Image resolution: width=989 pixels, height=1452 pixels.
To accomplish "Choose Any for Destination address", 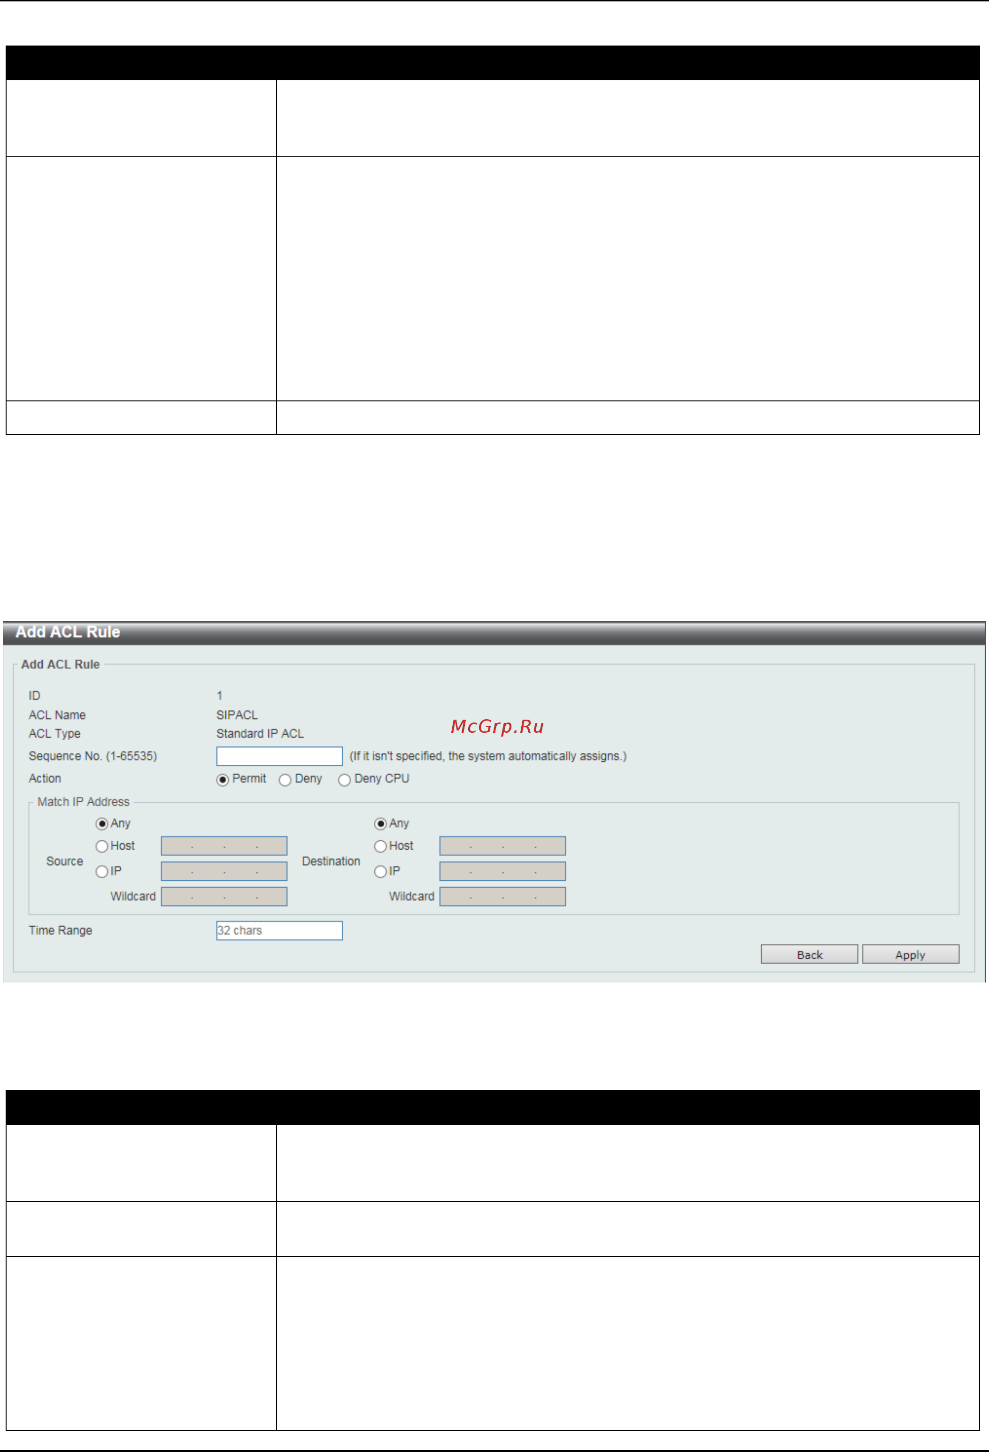I will pyautogui.click(x=380, y=824).
